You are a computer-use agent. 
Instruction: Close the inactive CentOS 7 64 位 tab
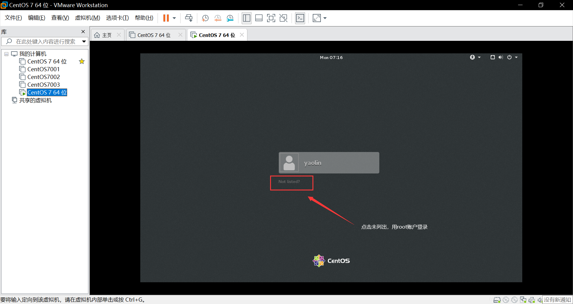coord(180,35)
